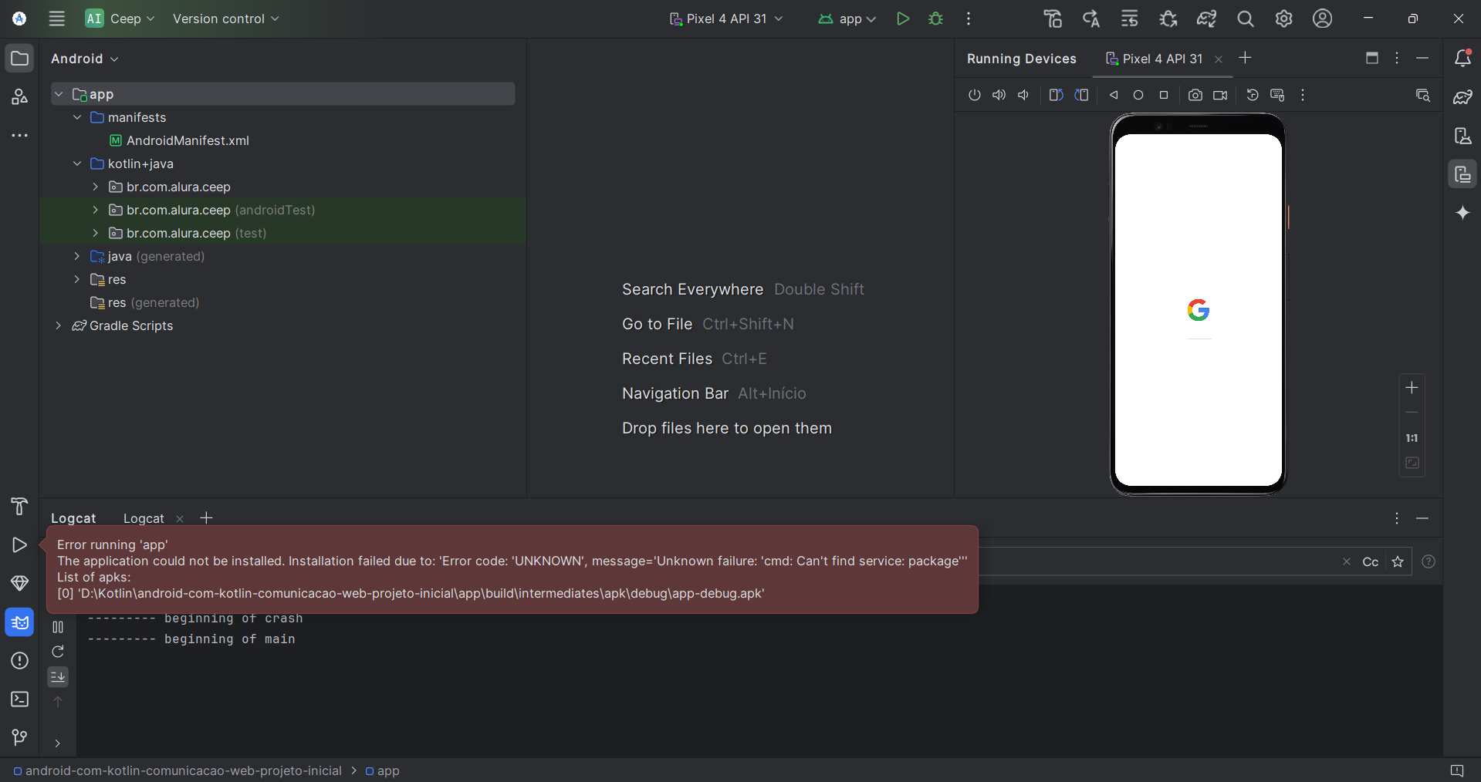Open the Resource Manager sidebar icon

pyautogui.click(x=19, y=97)
